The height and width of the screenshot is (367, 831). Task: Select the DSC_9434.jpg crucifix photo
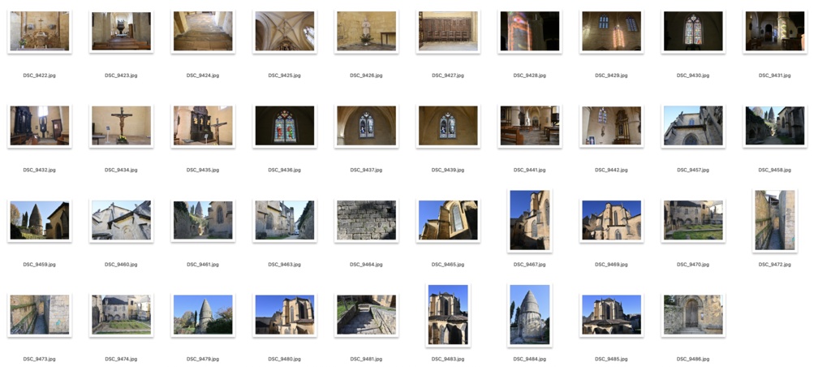pyautogui.click(x=121, y=126)
